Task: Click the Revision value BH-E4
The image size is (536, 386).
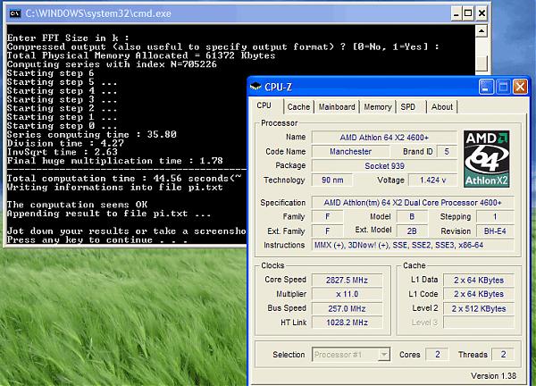Action: [x=495, y=231]
